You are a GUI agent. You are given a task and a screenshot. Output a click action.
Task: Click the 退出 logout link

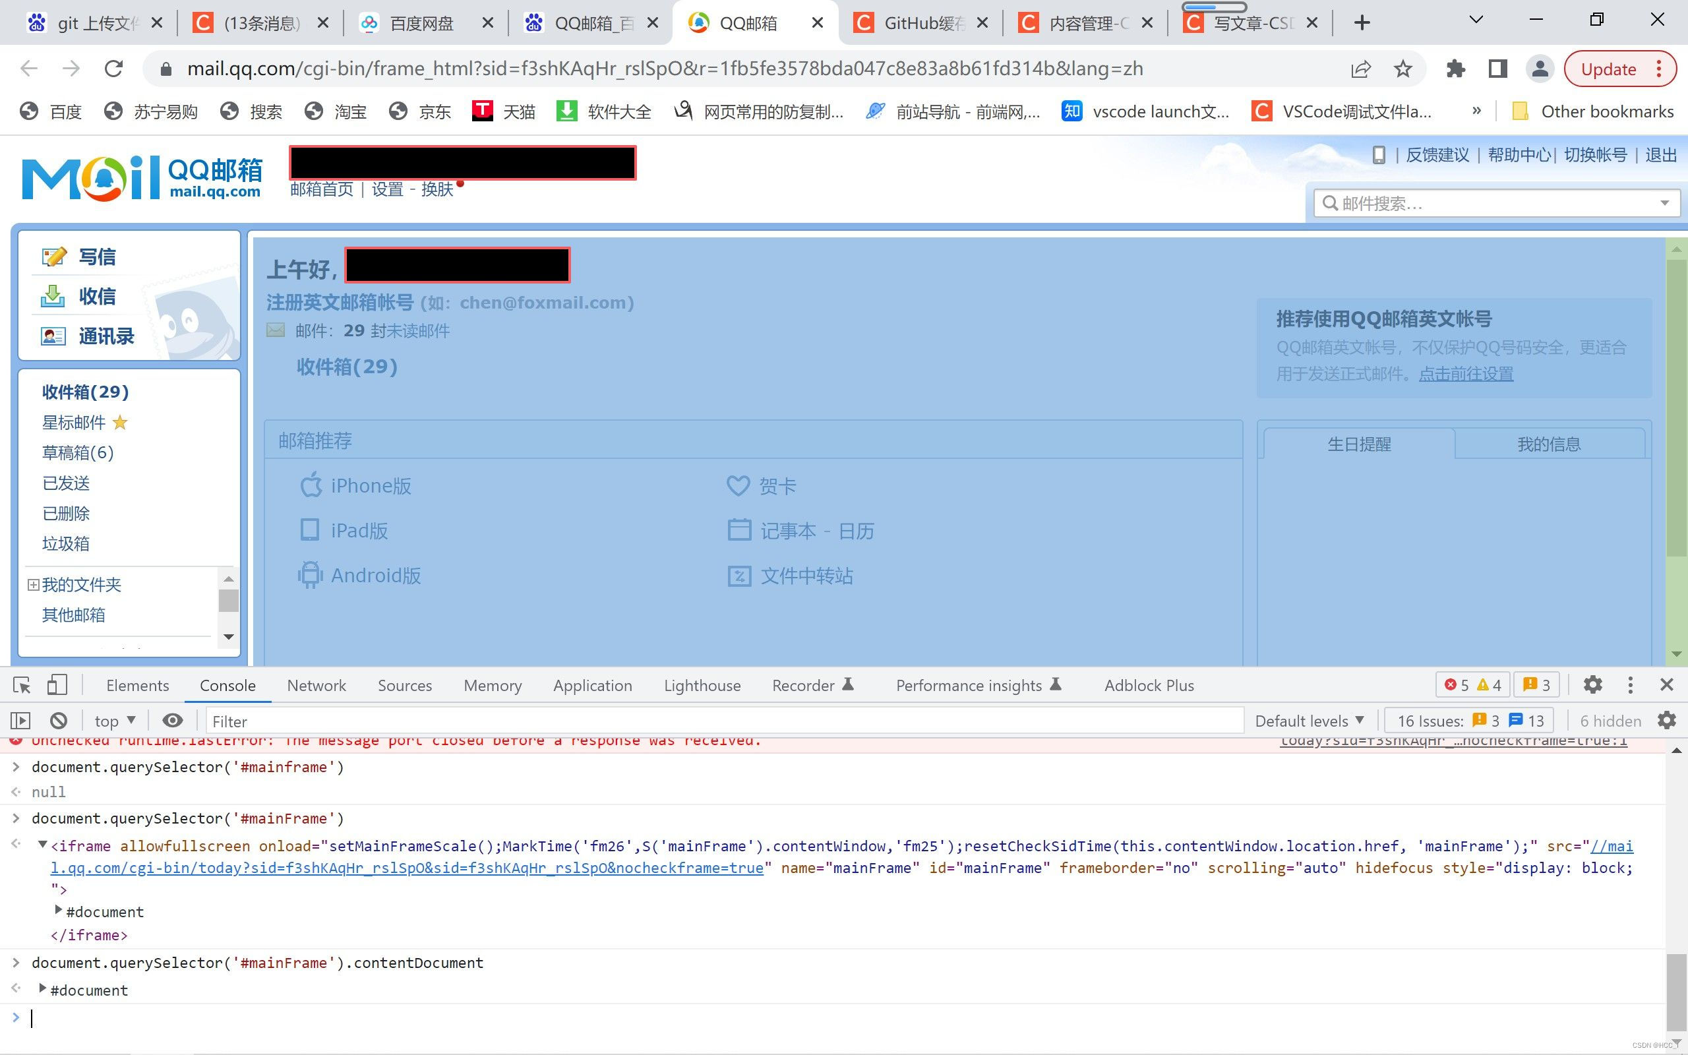point(1661,155)
